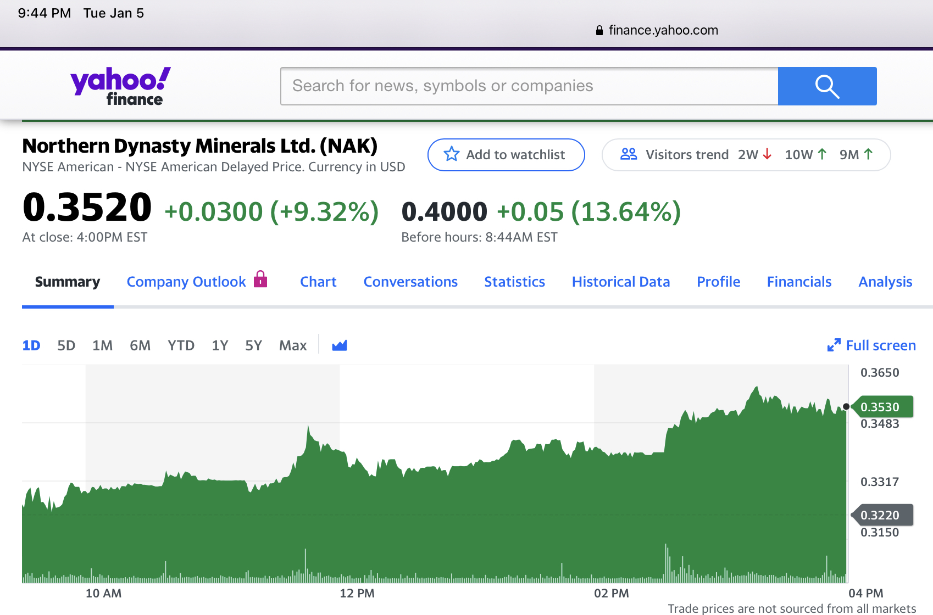Select the 5D chart range
This screenshot has height=615, width=933.
[x=66, y=345]
